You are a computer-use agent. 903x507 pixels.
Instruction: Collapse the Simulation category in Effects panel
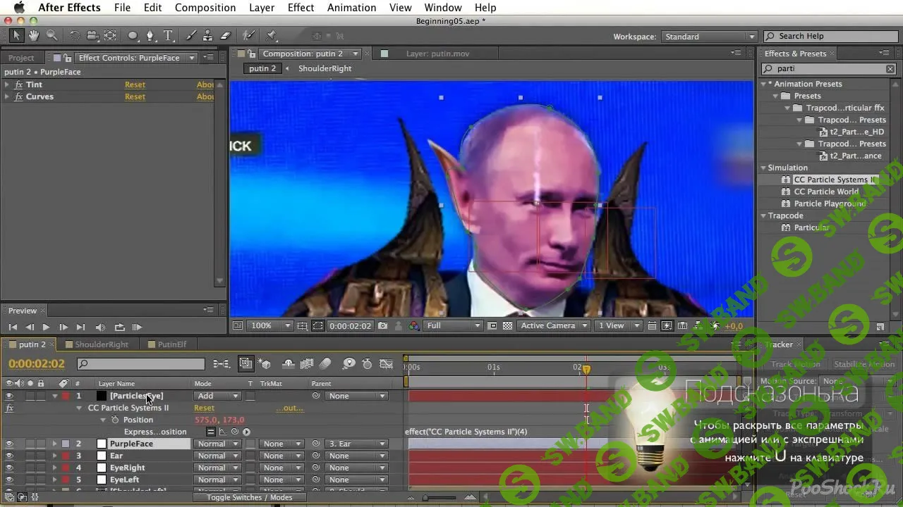(763, 168)
